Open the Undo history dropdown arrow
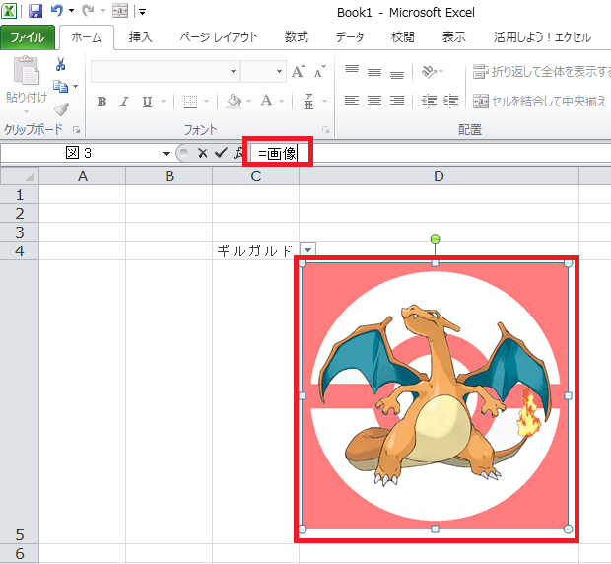This screenshot has width=611, height=564. point(71,11)
